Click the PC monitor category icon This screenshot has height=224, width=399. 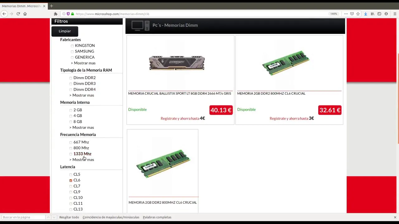pyautogui.click(x=140, y=26)
